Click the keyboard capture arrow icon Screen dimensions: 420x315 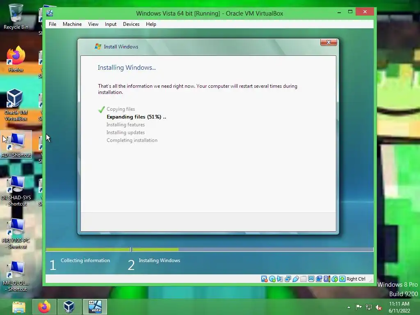(342, 279)
